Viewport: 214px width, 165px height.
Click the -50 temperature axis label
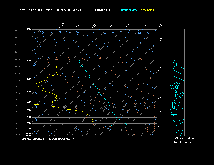point(144,26)
